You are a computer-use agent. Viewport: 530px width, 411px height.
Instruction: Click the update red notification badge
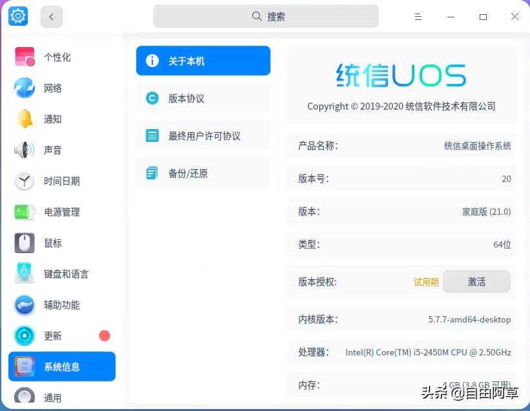(x=104, y=336)
